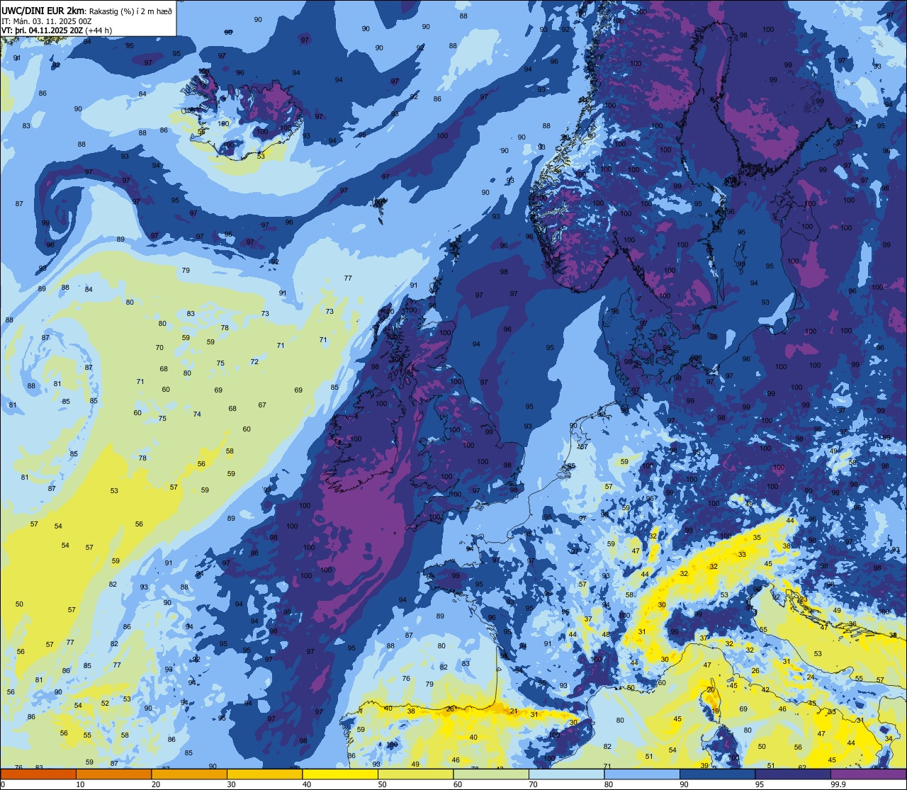Image resolution: width=907 pixels, height=790 pixels.
Task: Pick the 60–70% pale green legend swatch
Action: pyautogui.click(x=491, y=774)
